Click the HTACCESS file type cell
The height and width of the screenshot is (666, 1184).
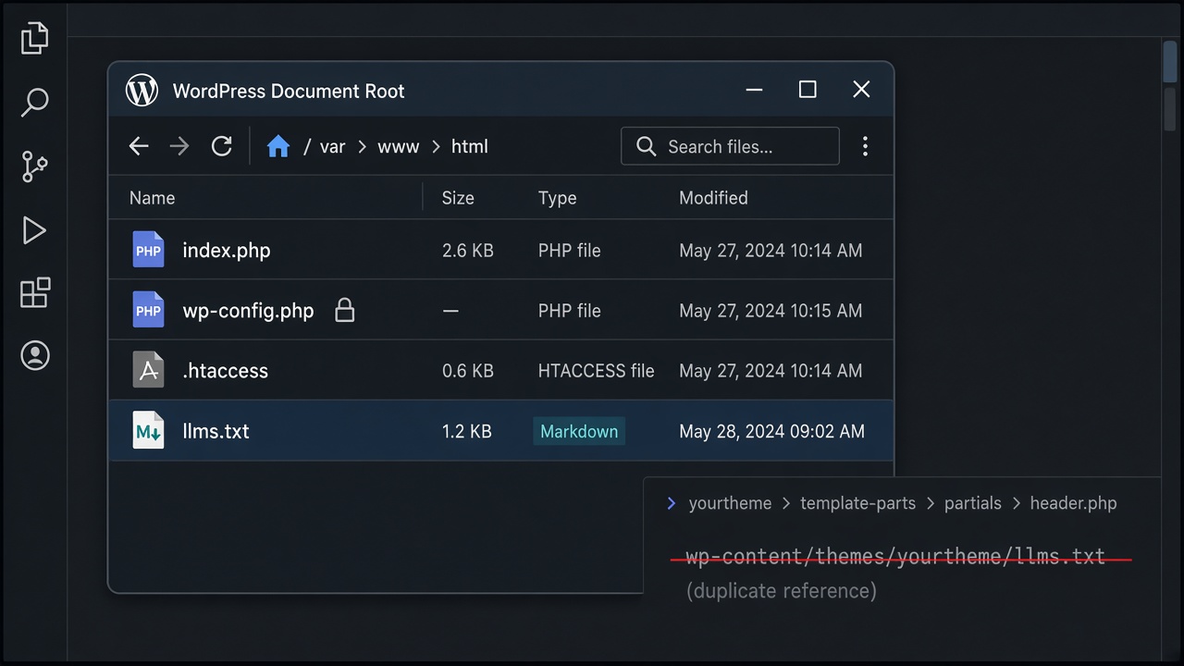[x=597, y=371]
